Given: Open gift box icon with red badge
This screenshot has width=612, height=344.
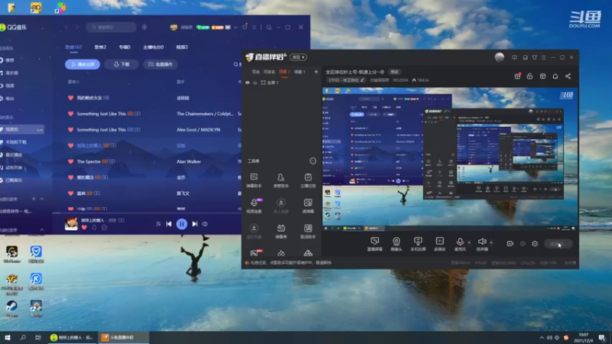Looking at the screenshot, I should [x=517, y=76].
